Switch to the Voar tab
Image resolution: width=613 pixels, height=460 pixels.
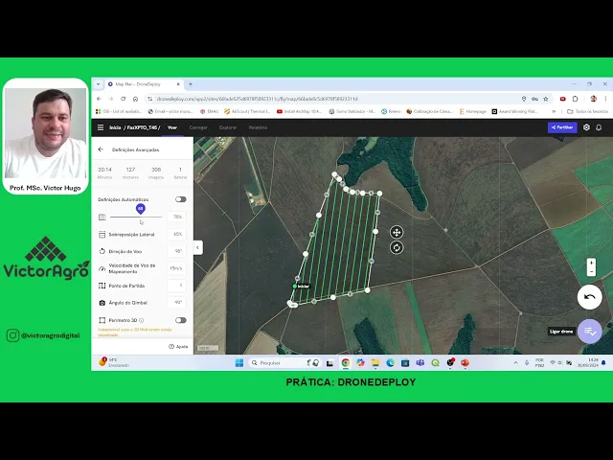coord(172,127)
